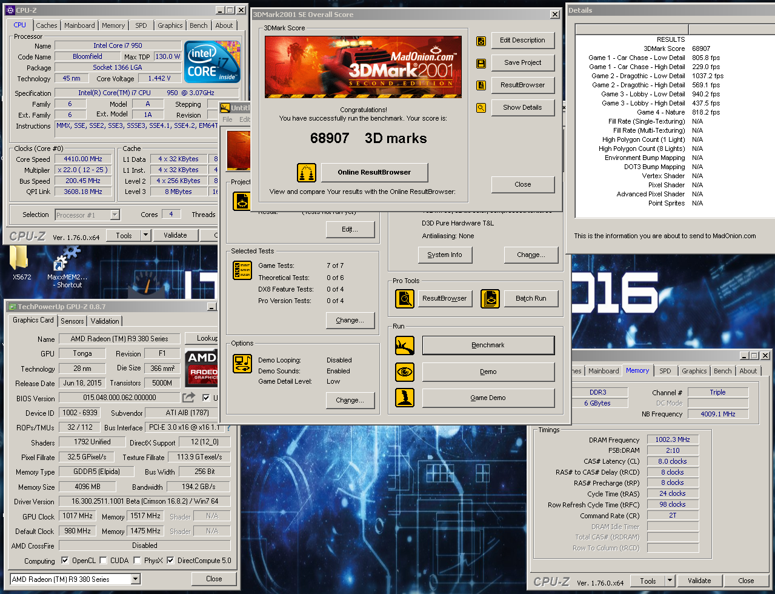This screenshot has height=594, width=775.
Task: Click the System Info button
Action: click(x=444, y=255)
